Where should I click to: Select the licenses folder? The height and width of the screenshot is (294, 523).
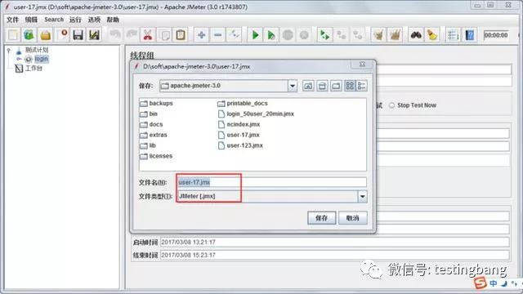pos(156,156)
